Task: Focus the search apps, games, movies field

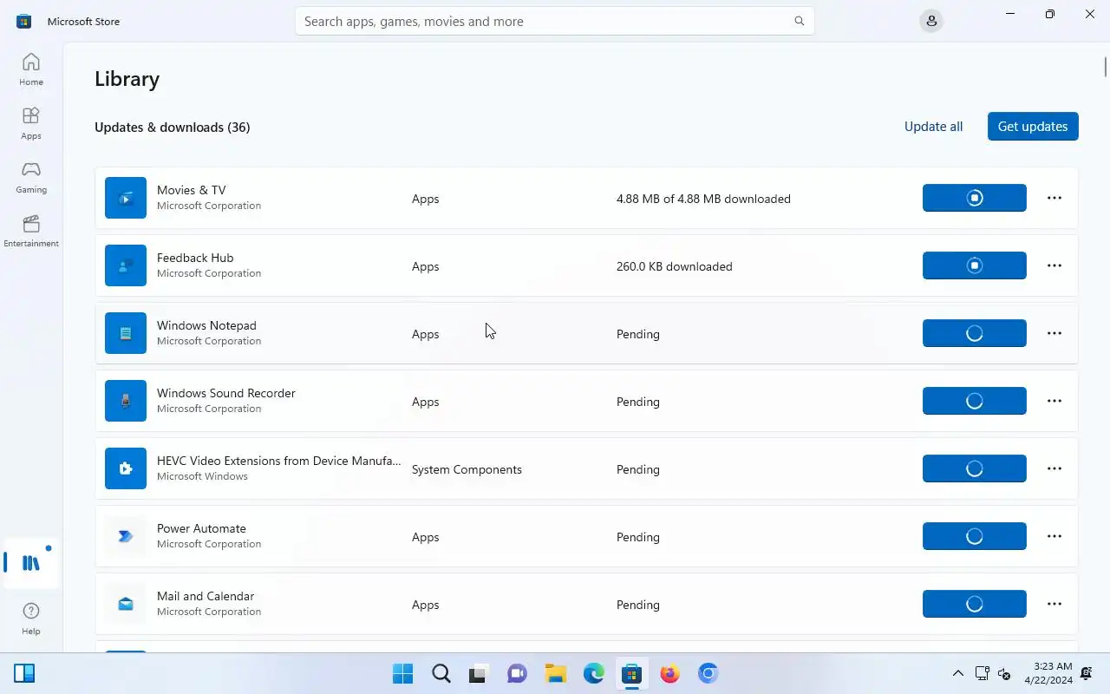Action: click(x=555, y=21)
